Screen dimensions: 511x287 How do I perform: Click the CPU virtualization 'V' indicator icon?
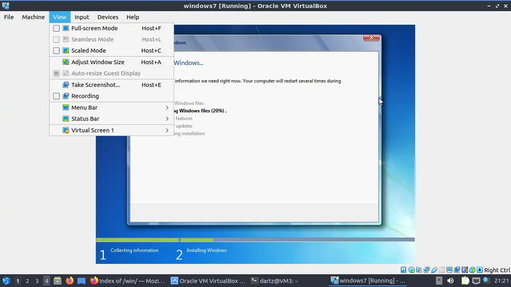point(465,270)
